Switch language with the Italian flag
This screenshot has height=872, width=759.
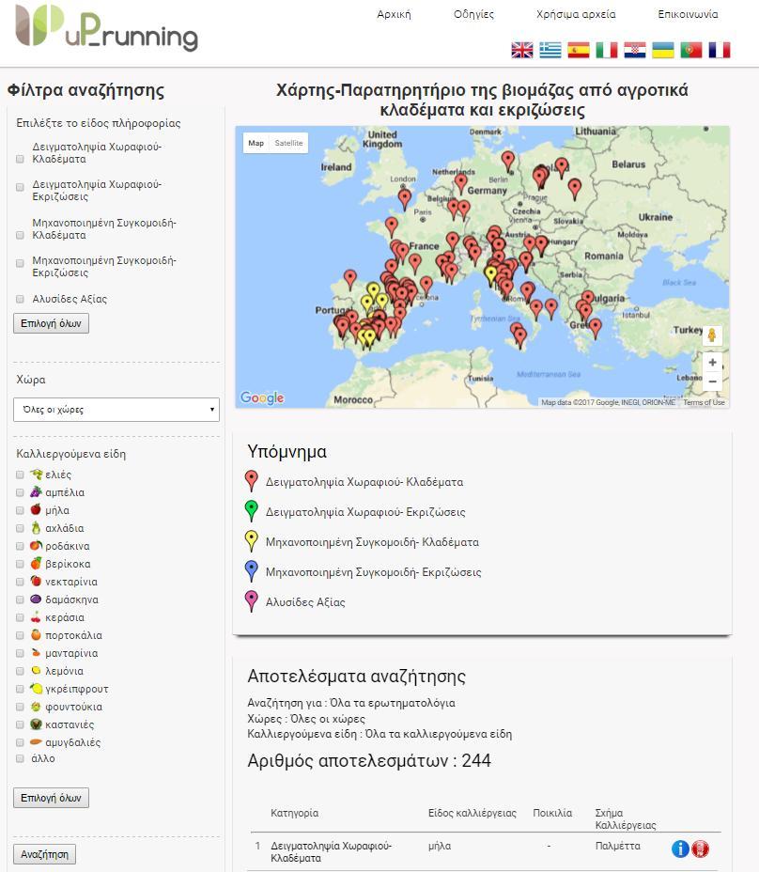click(x=607, y=50)
